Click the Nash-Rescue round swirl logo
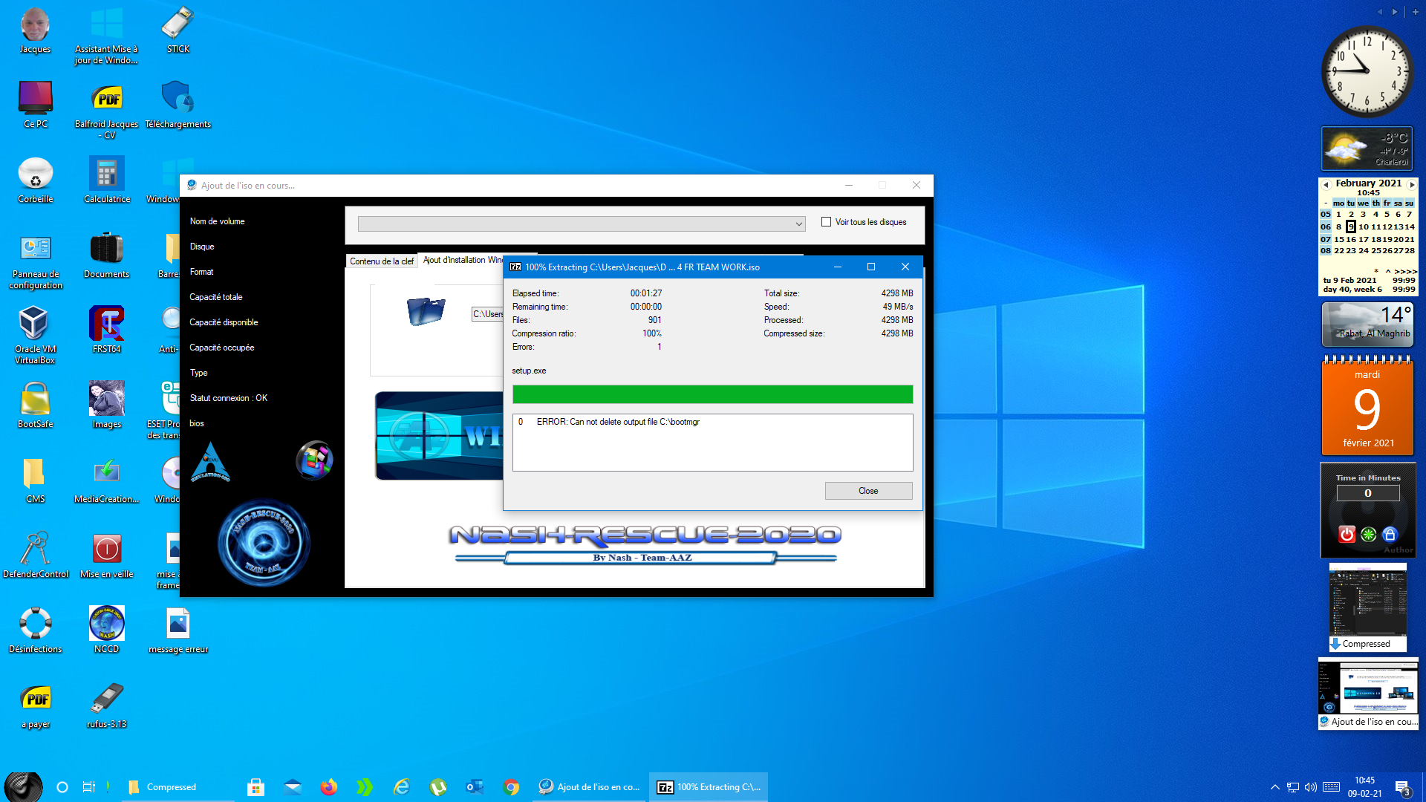This screenshot has height=802, width=1426. 264,543
